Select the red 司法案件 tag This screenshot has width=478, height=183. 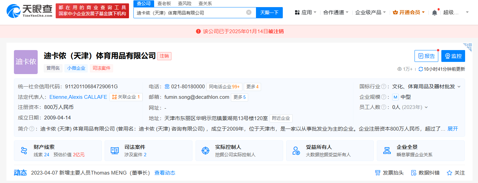point(102,68)
